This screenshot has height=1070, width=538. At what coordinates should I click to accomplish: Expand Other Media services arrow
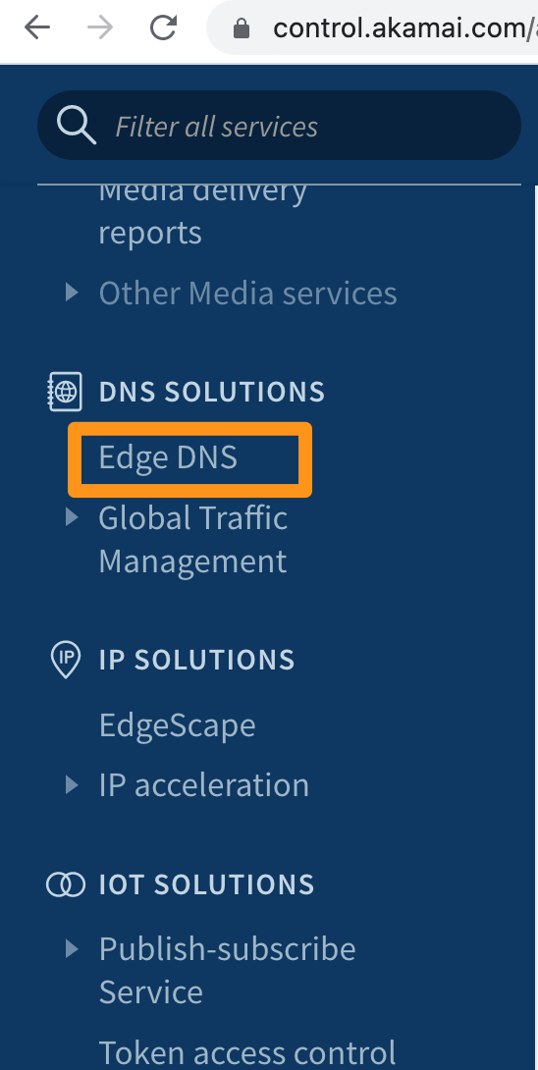click(x=72, y=293)
